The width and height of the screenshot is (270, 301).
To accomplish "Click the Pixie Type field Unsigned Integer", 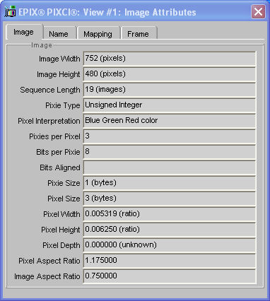I will point(170,105).
